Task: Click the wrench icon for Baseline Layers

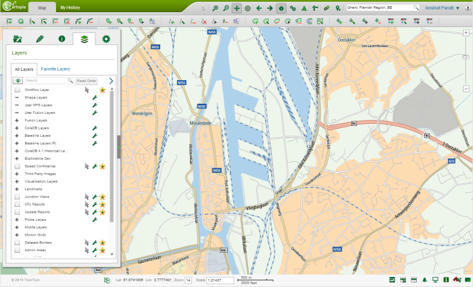Action: tap(95, 135)
